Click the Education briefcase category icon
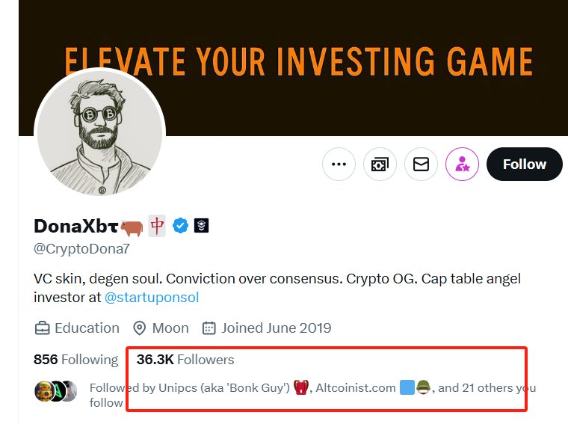 (x=43, y=328)
